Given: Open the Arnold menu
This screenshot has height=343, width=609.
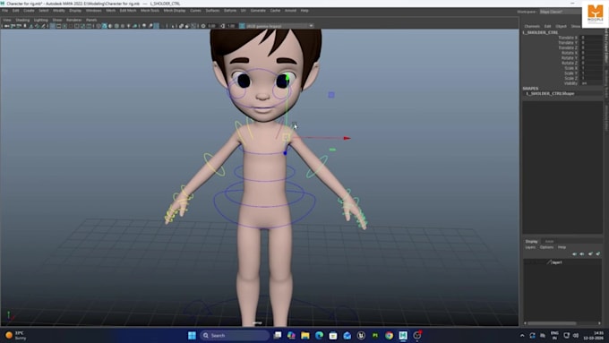Looking at the screenshot, I should pyautogui.click(x=290, y=11).
